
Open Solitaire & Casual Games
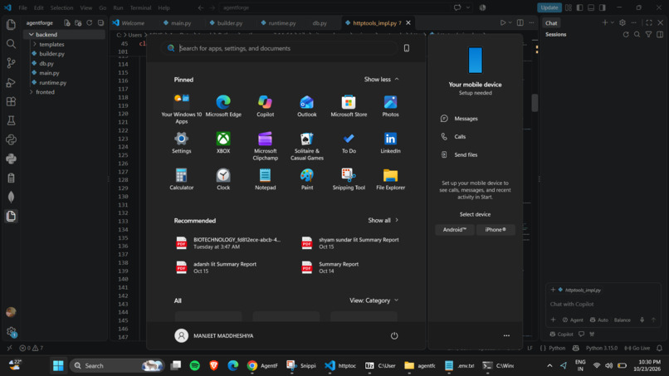307,146
